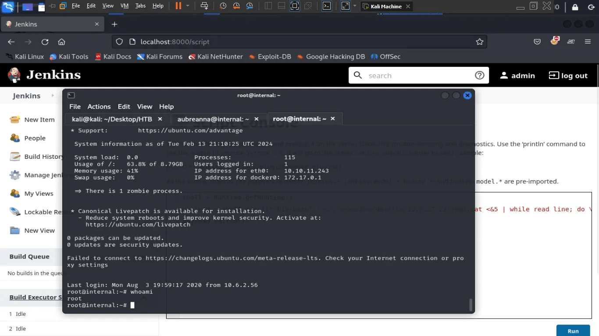This screenshot has width=599, height=336.
Task: Open terminal View menu
Action: pyautogui.click(x=145, y=106)
